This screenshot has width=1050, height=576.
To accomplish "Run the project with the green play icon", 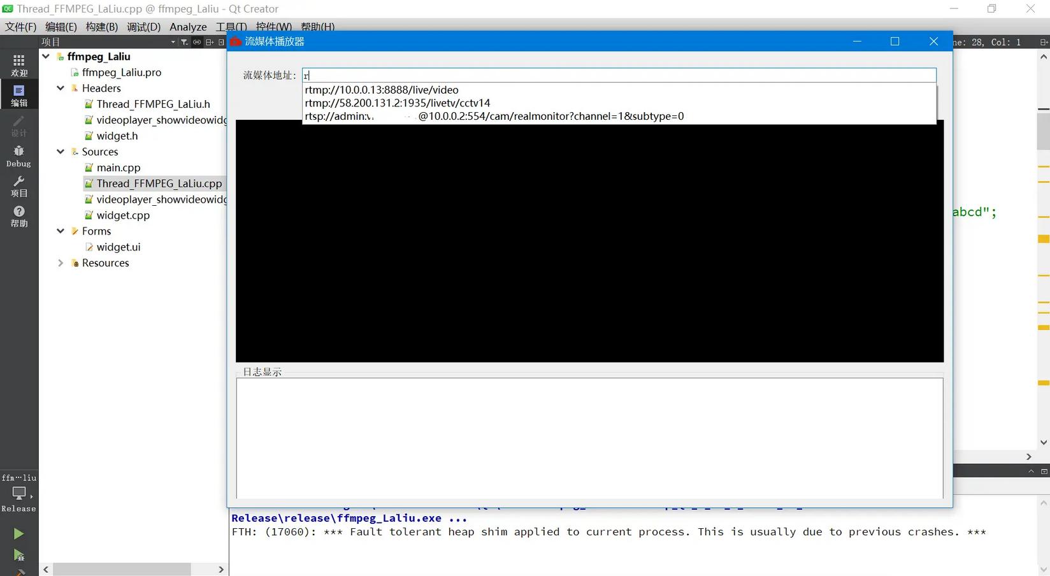I will click(18, 534).
